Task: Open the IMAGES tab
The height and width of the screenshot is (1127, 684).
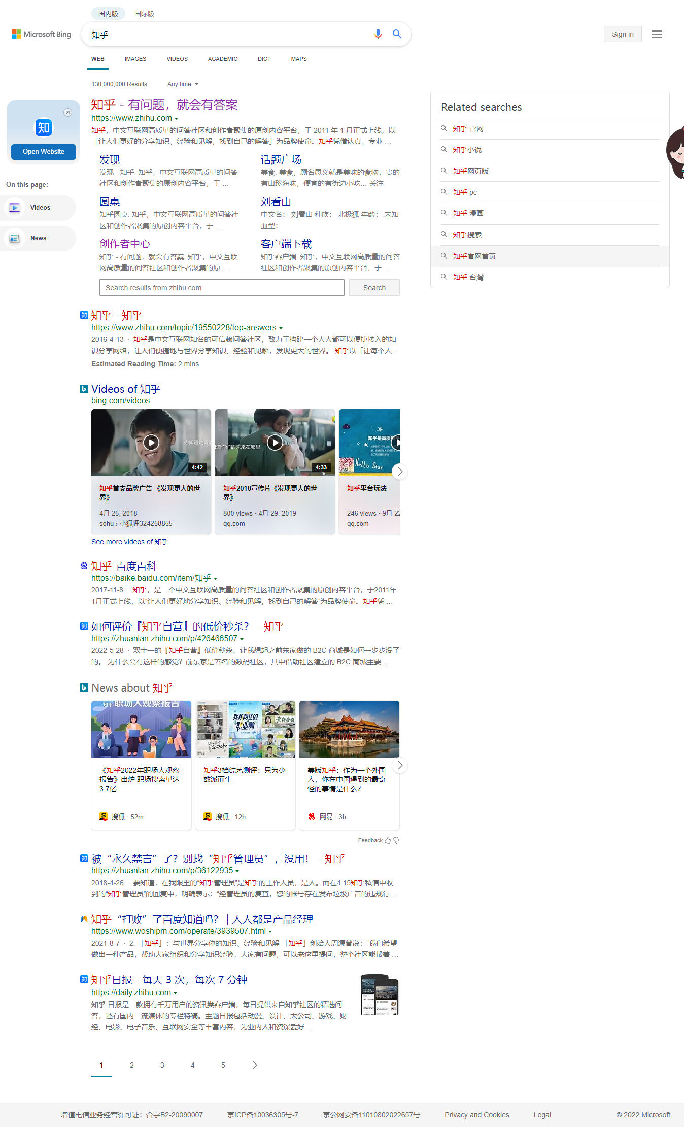Action: pyautogui.click(x=135, y=59)
